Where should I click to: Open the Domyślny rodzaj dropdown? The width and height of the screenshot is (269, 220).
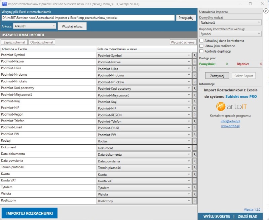click(x=230, y=22)
